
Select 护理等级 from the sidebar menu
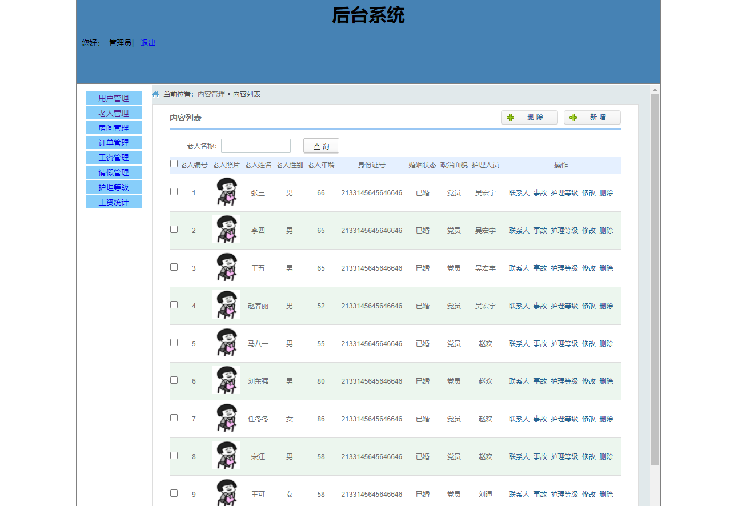pos(113,187)
